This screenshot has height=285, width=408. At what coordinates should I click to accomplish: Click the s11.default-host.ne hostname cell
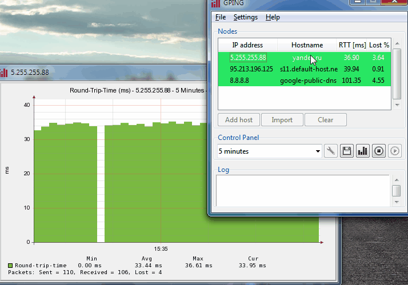tap(309, 69)
